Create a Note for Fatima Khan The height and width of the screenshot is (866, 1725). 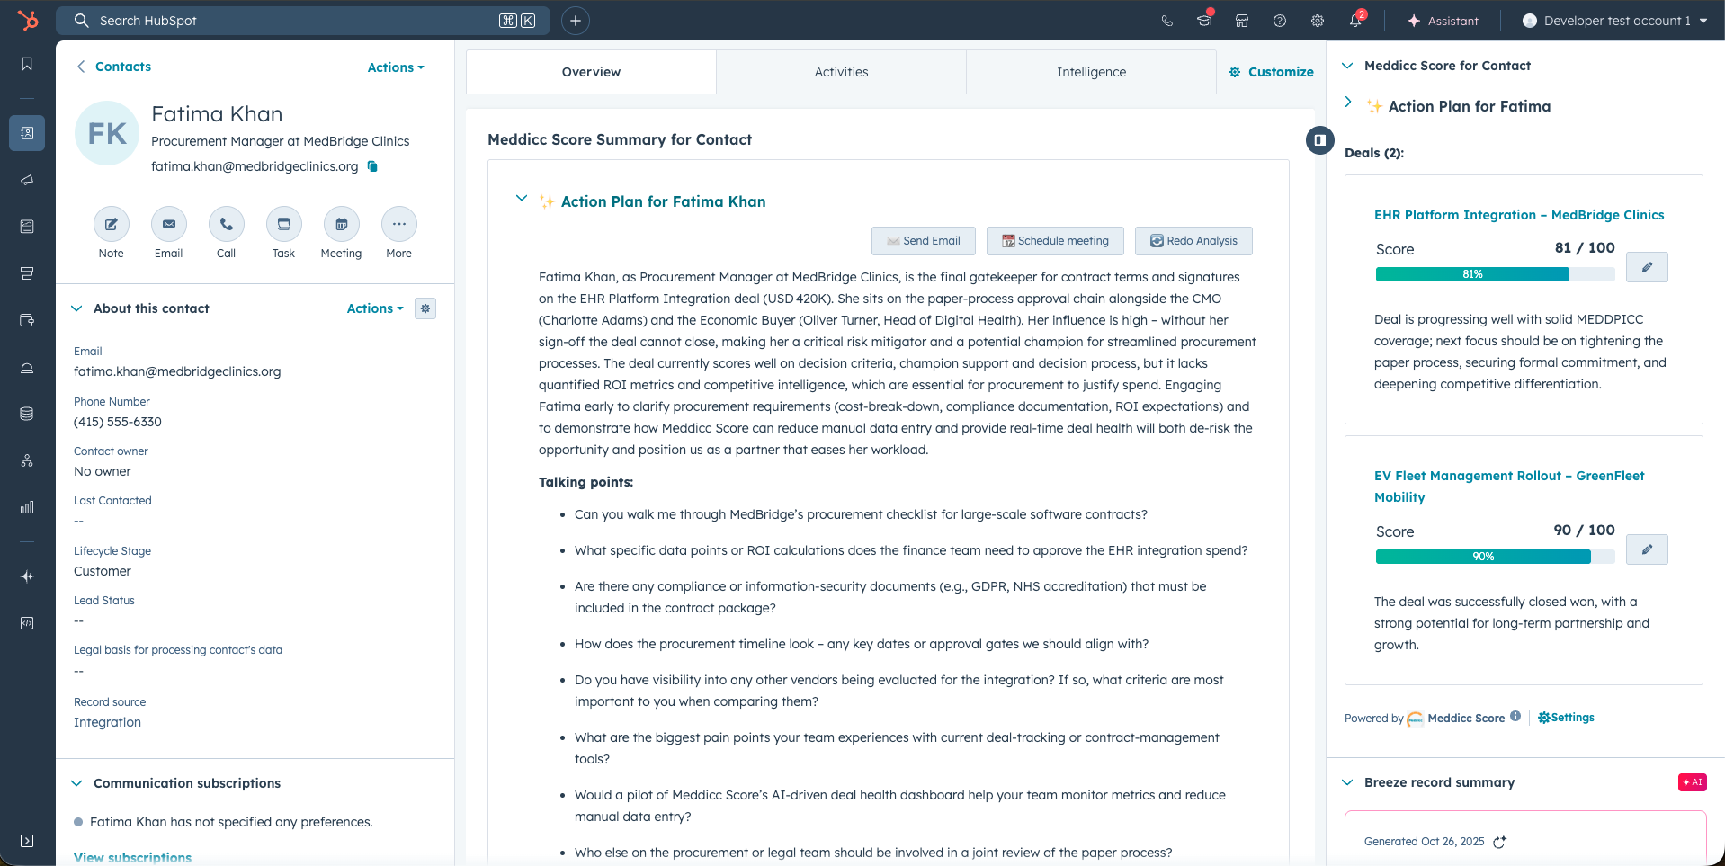coord(112,225)
